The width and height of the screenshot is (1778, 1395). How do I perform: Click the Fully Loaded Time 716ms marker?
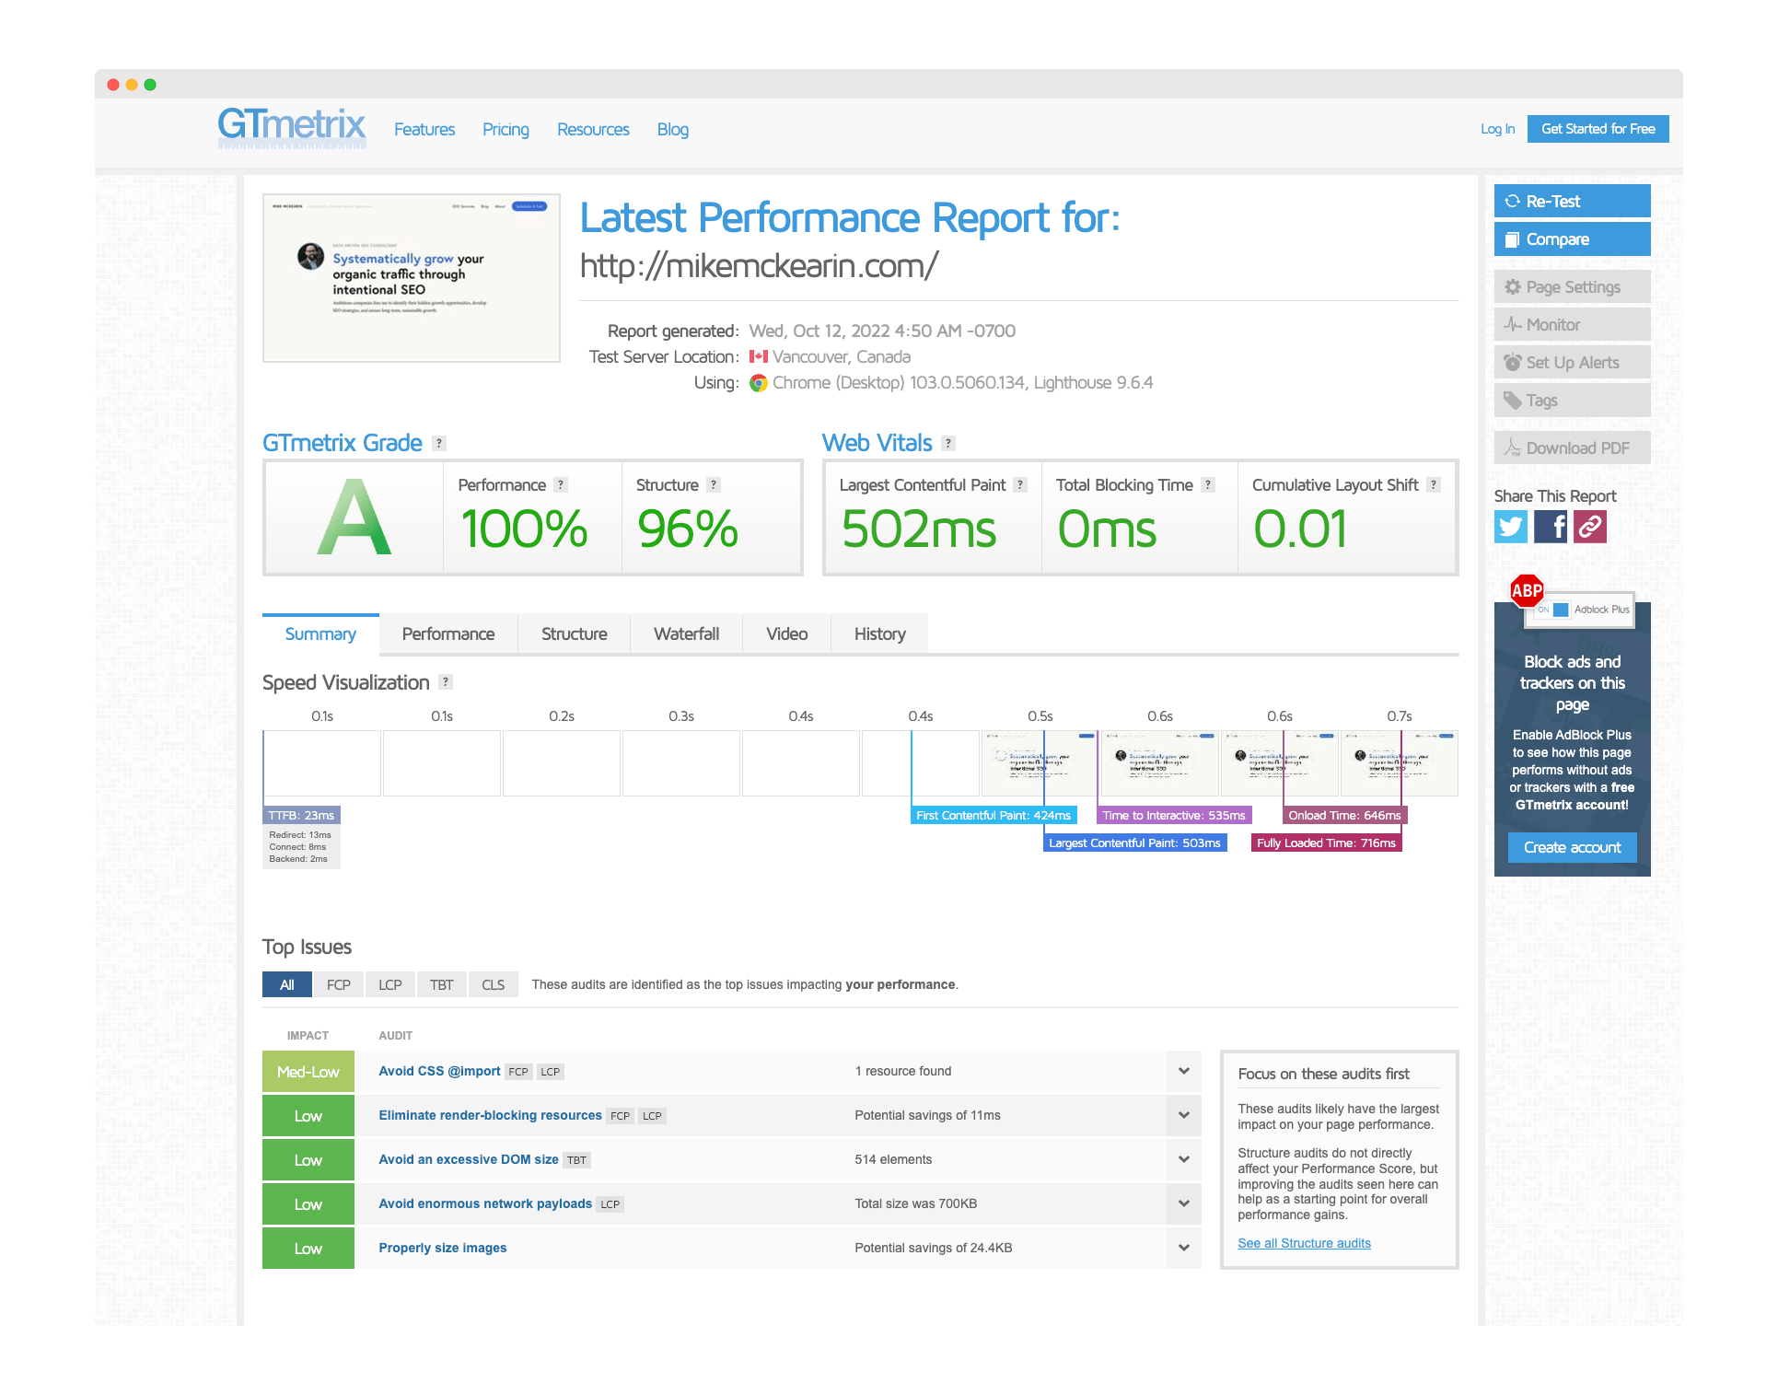[1326, 843]
